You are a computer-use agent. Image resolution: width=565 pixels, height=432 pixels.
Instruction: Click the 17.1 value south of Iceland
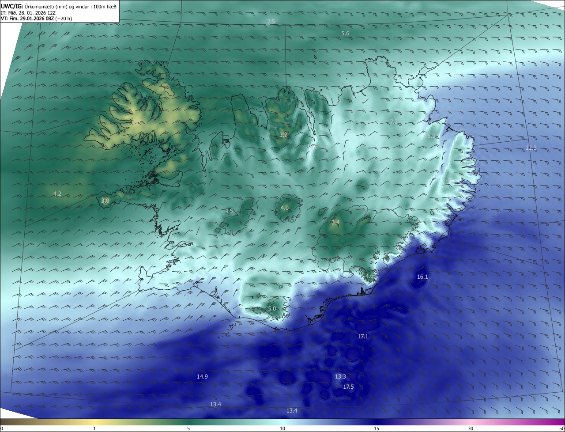pyautogui.click(x=362, y=337)
